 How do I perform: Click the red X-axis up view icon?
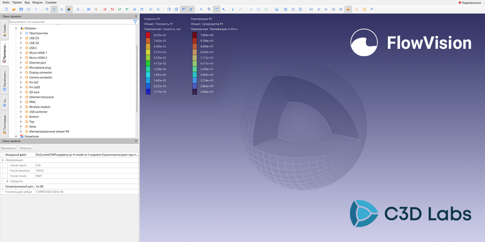(x=112, y=9)
